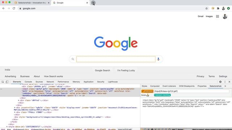Viewport: 232px width, 130px height.
Task: Open DevTools settings gear
Action: point(220,82)
